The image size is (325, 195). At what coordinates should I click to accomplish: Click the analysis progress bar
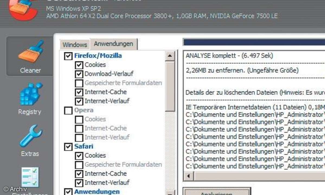coord(254,42)
